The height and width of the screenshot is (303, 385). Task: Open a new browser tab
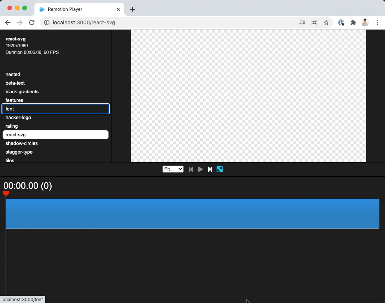[132, 9]
